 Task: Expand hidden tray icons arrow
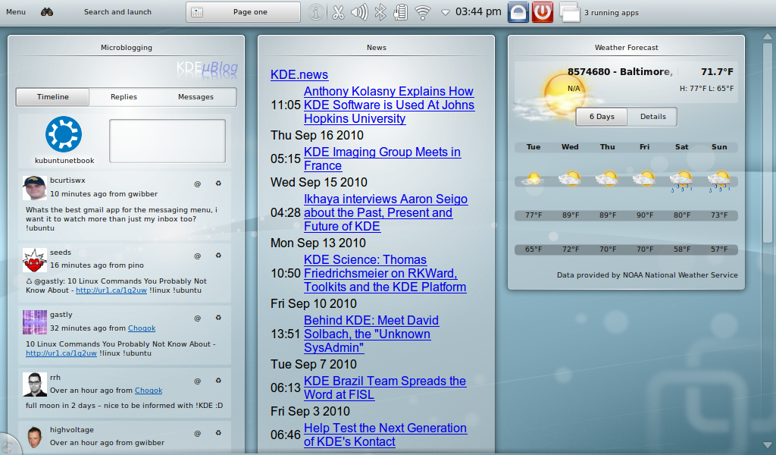coord(446,12)
